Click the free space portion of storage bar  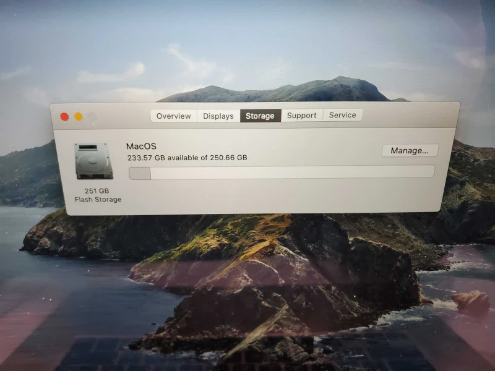coord(293,173)
